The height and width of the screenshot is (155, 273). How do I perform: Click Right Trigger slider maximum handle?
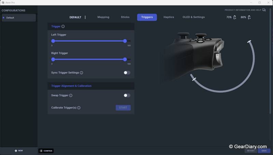tap(125, 59)
